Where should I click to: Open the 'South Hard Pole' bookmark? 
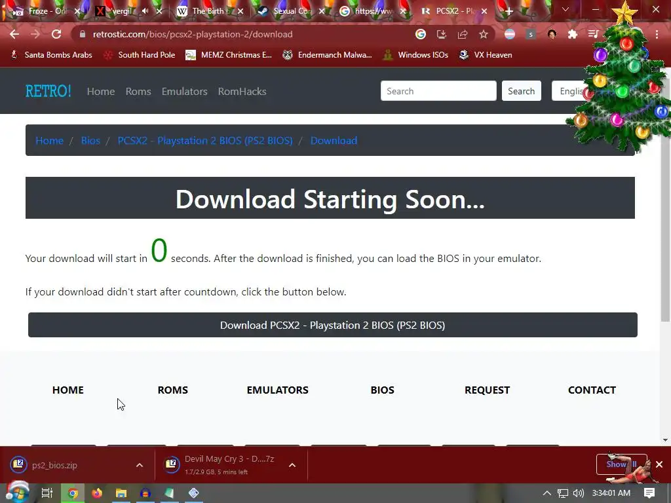[140, 55]
